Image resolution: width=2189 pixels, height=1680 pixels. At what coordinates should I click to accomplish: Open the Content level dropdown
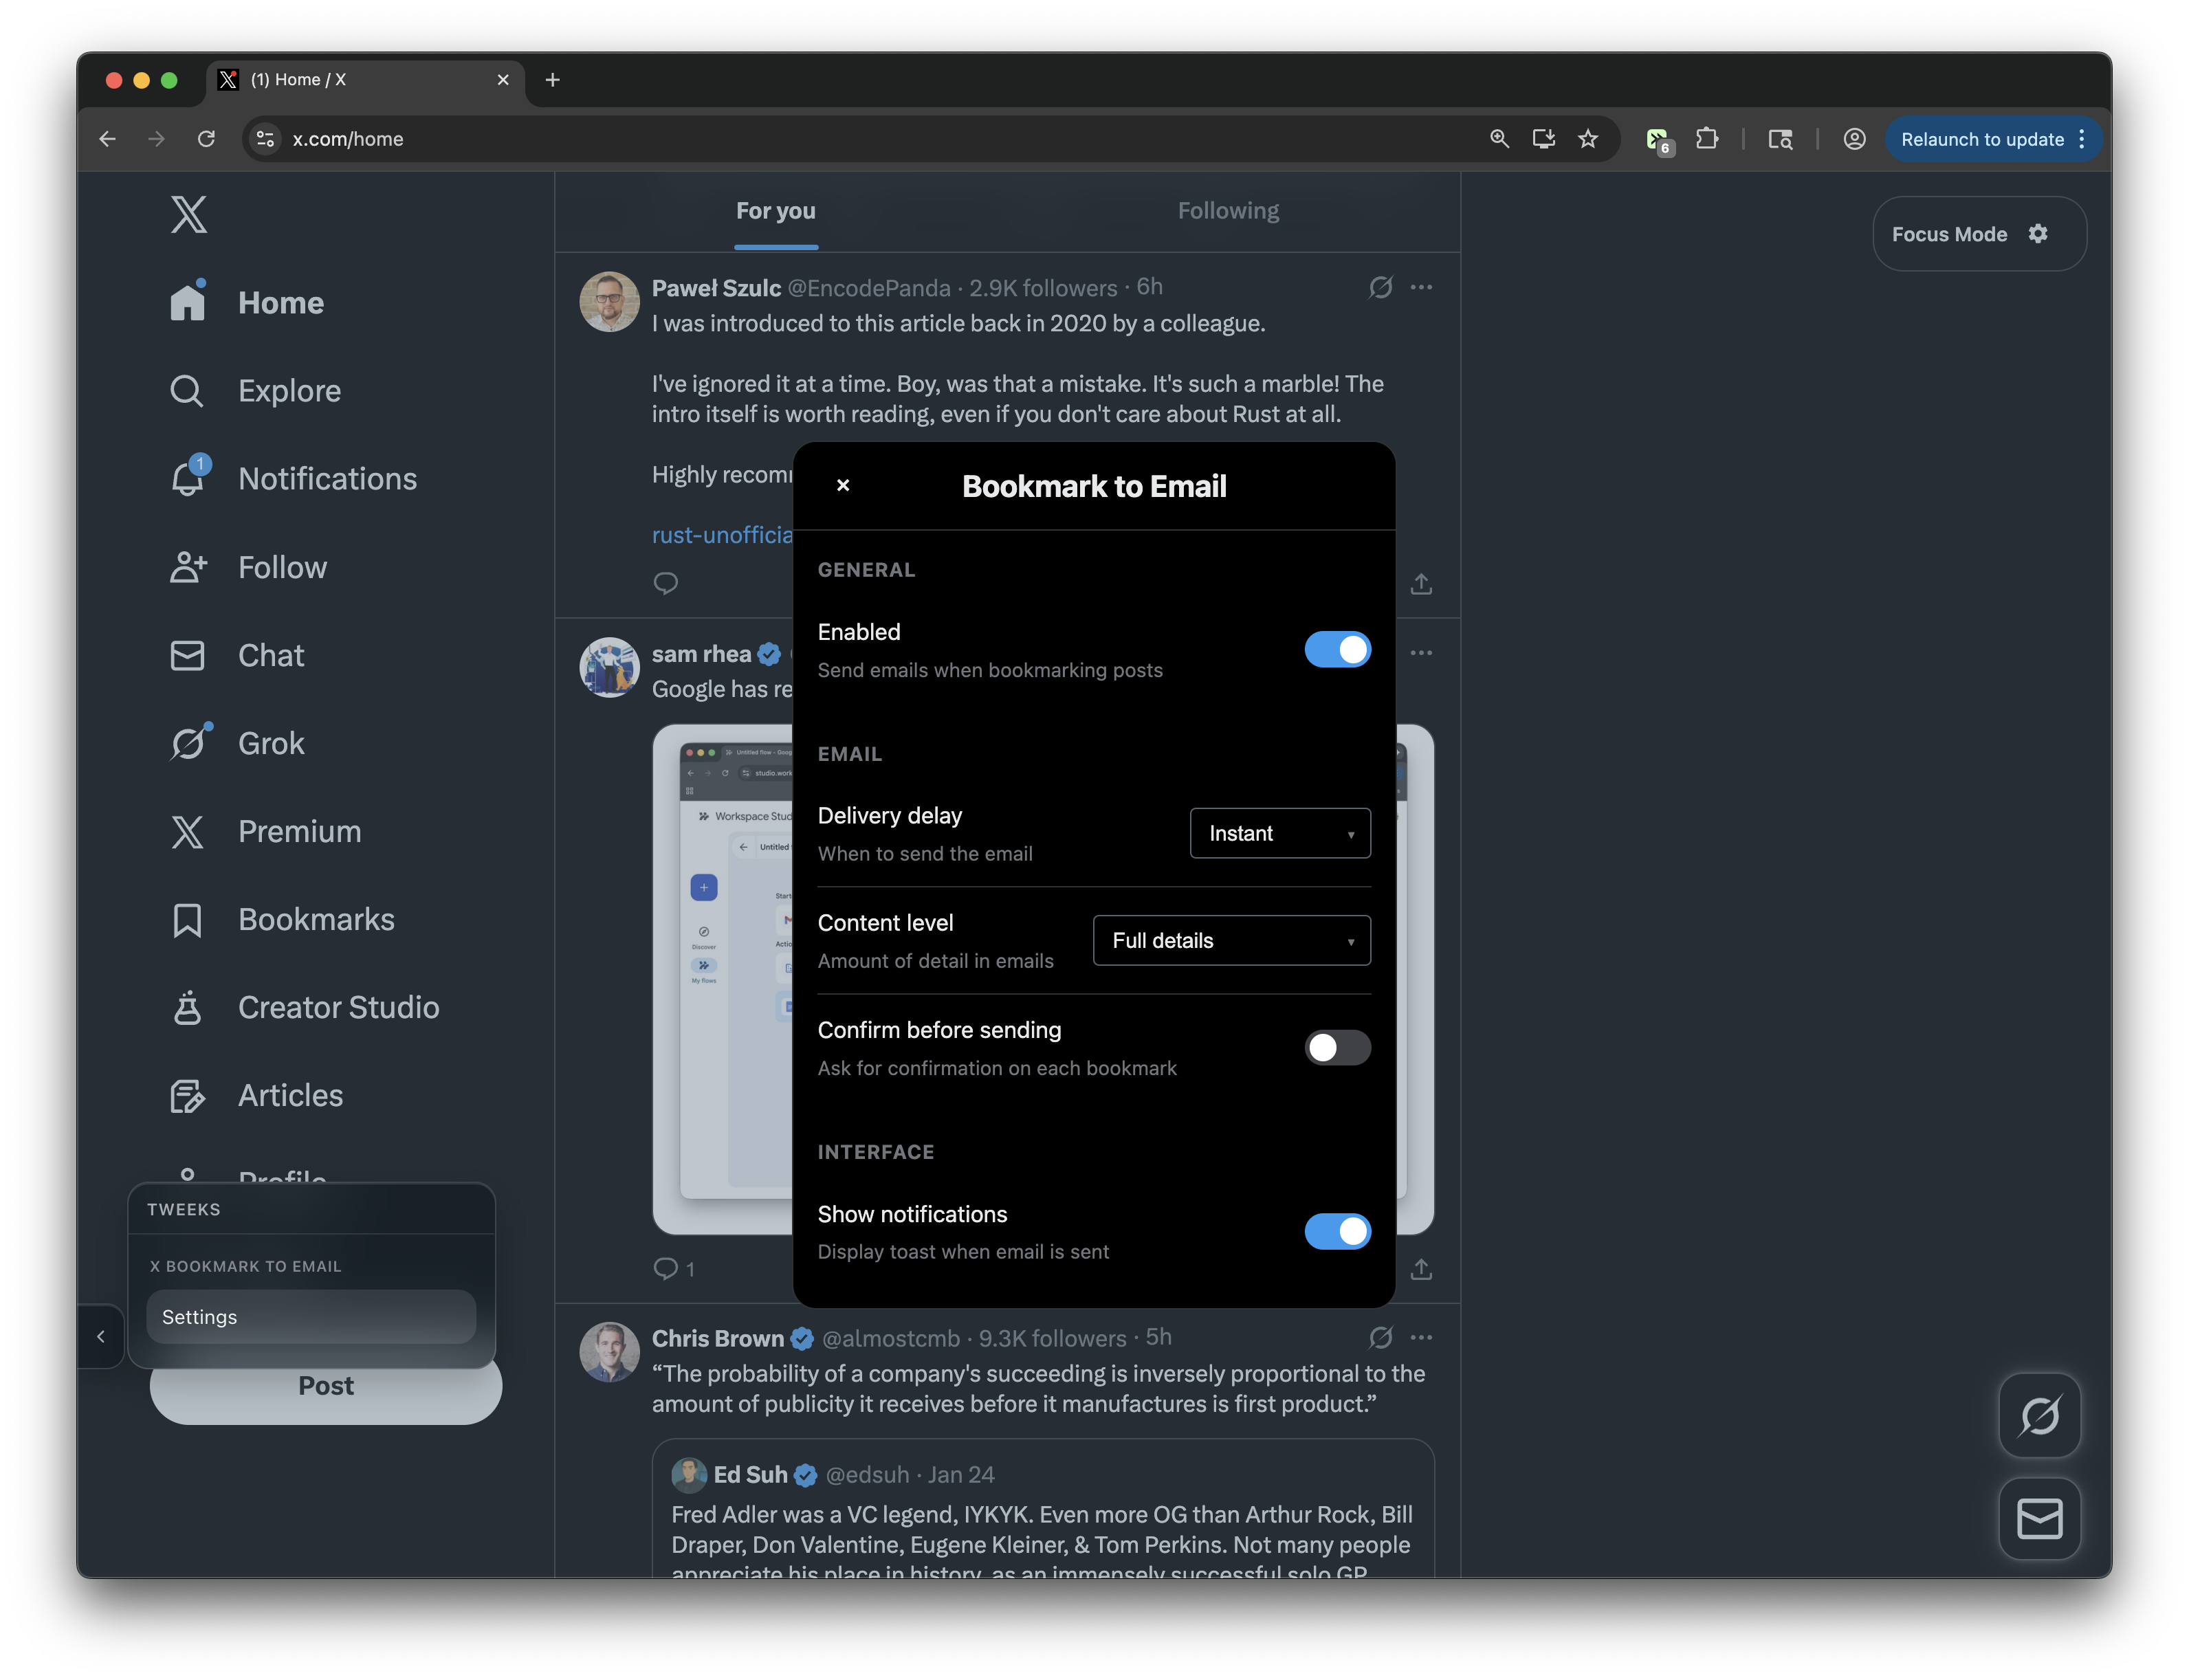[x=1231, y=940]
